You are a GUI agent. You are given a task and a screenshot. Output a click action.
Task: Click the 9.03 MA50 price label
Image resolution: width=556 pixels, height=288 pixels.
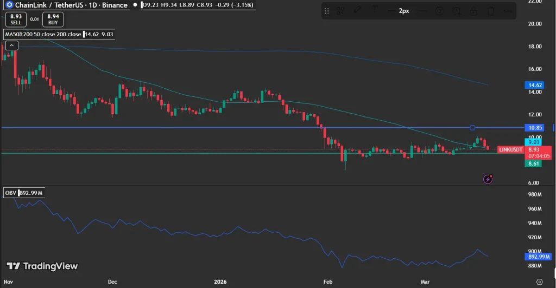[534, 142]
